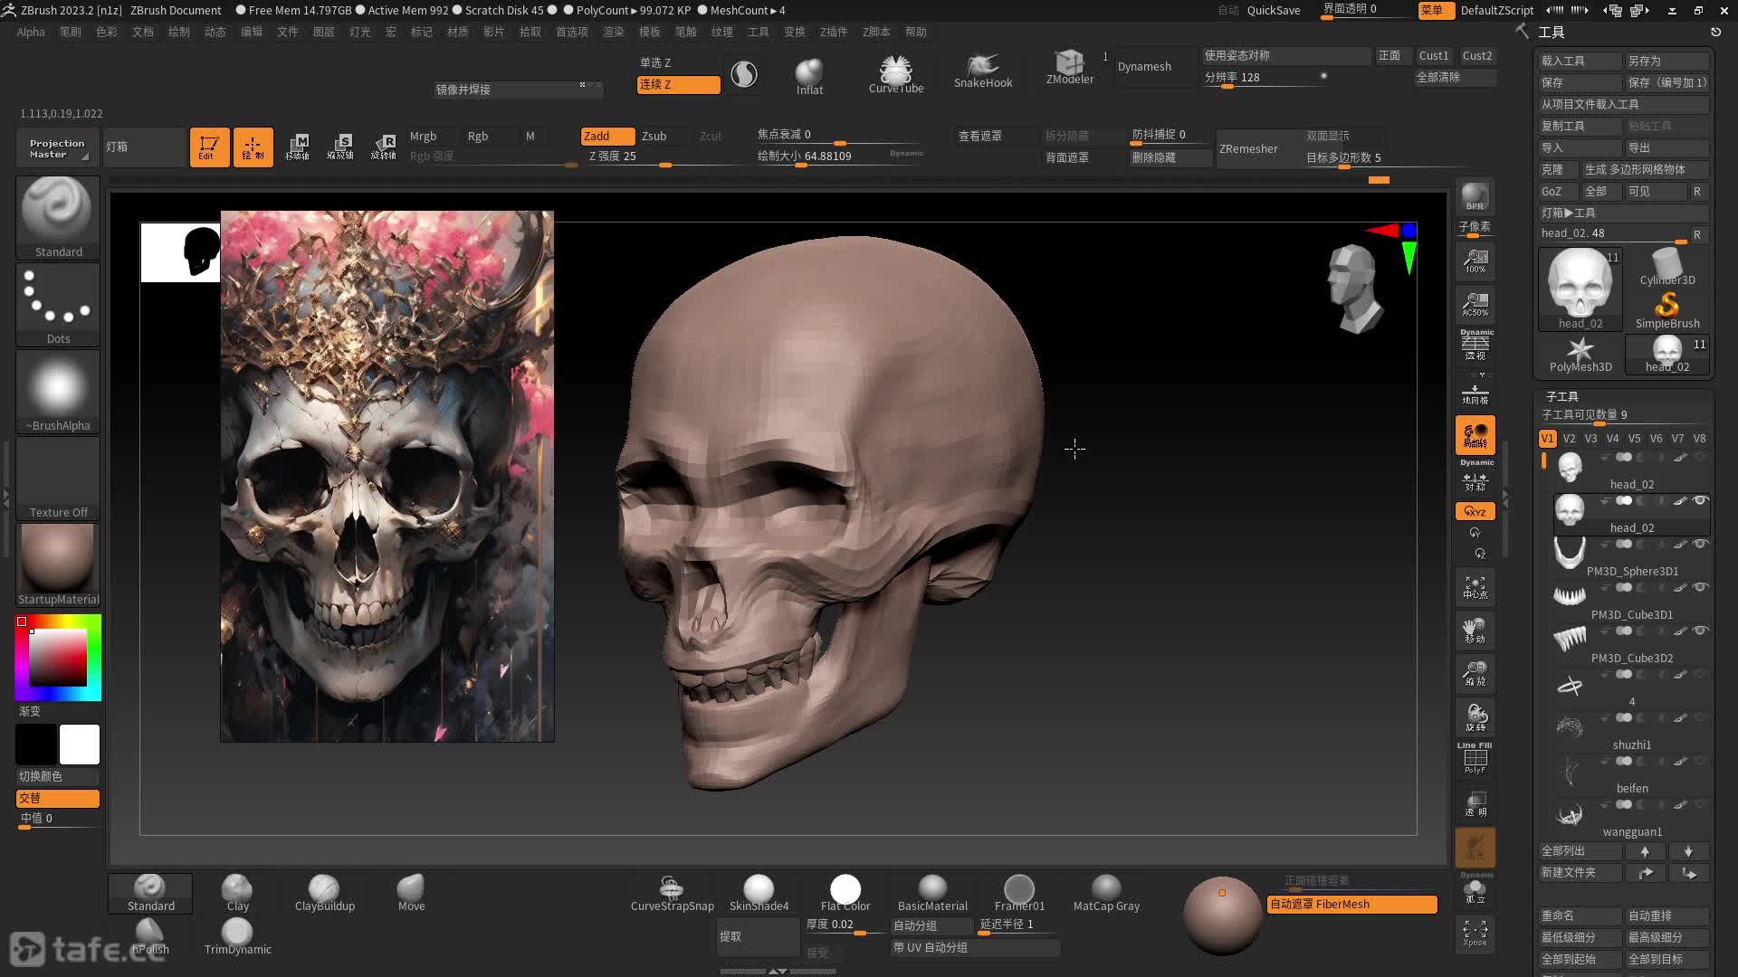Toggle visibility eye of PM3D_Cube3D2 subtool
This screenshot has width=1738, height=977.
click(x=1700, y=631)
